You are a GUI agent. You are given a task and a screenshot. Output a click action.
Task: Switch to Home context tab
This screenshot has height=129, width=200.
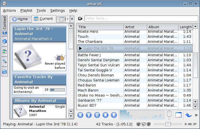pyautogui.click(x=20, y=19)
